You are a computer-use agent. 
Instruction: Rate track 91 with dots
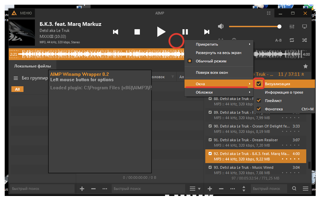click(290, 145)
